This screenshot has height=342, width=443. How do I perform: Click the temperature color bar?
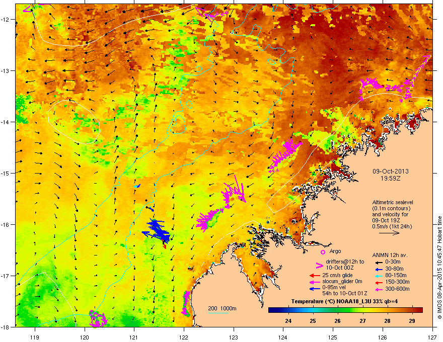345,310
